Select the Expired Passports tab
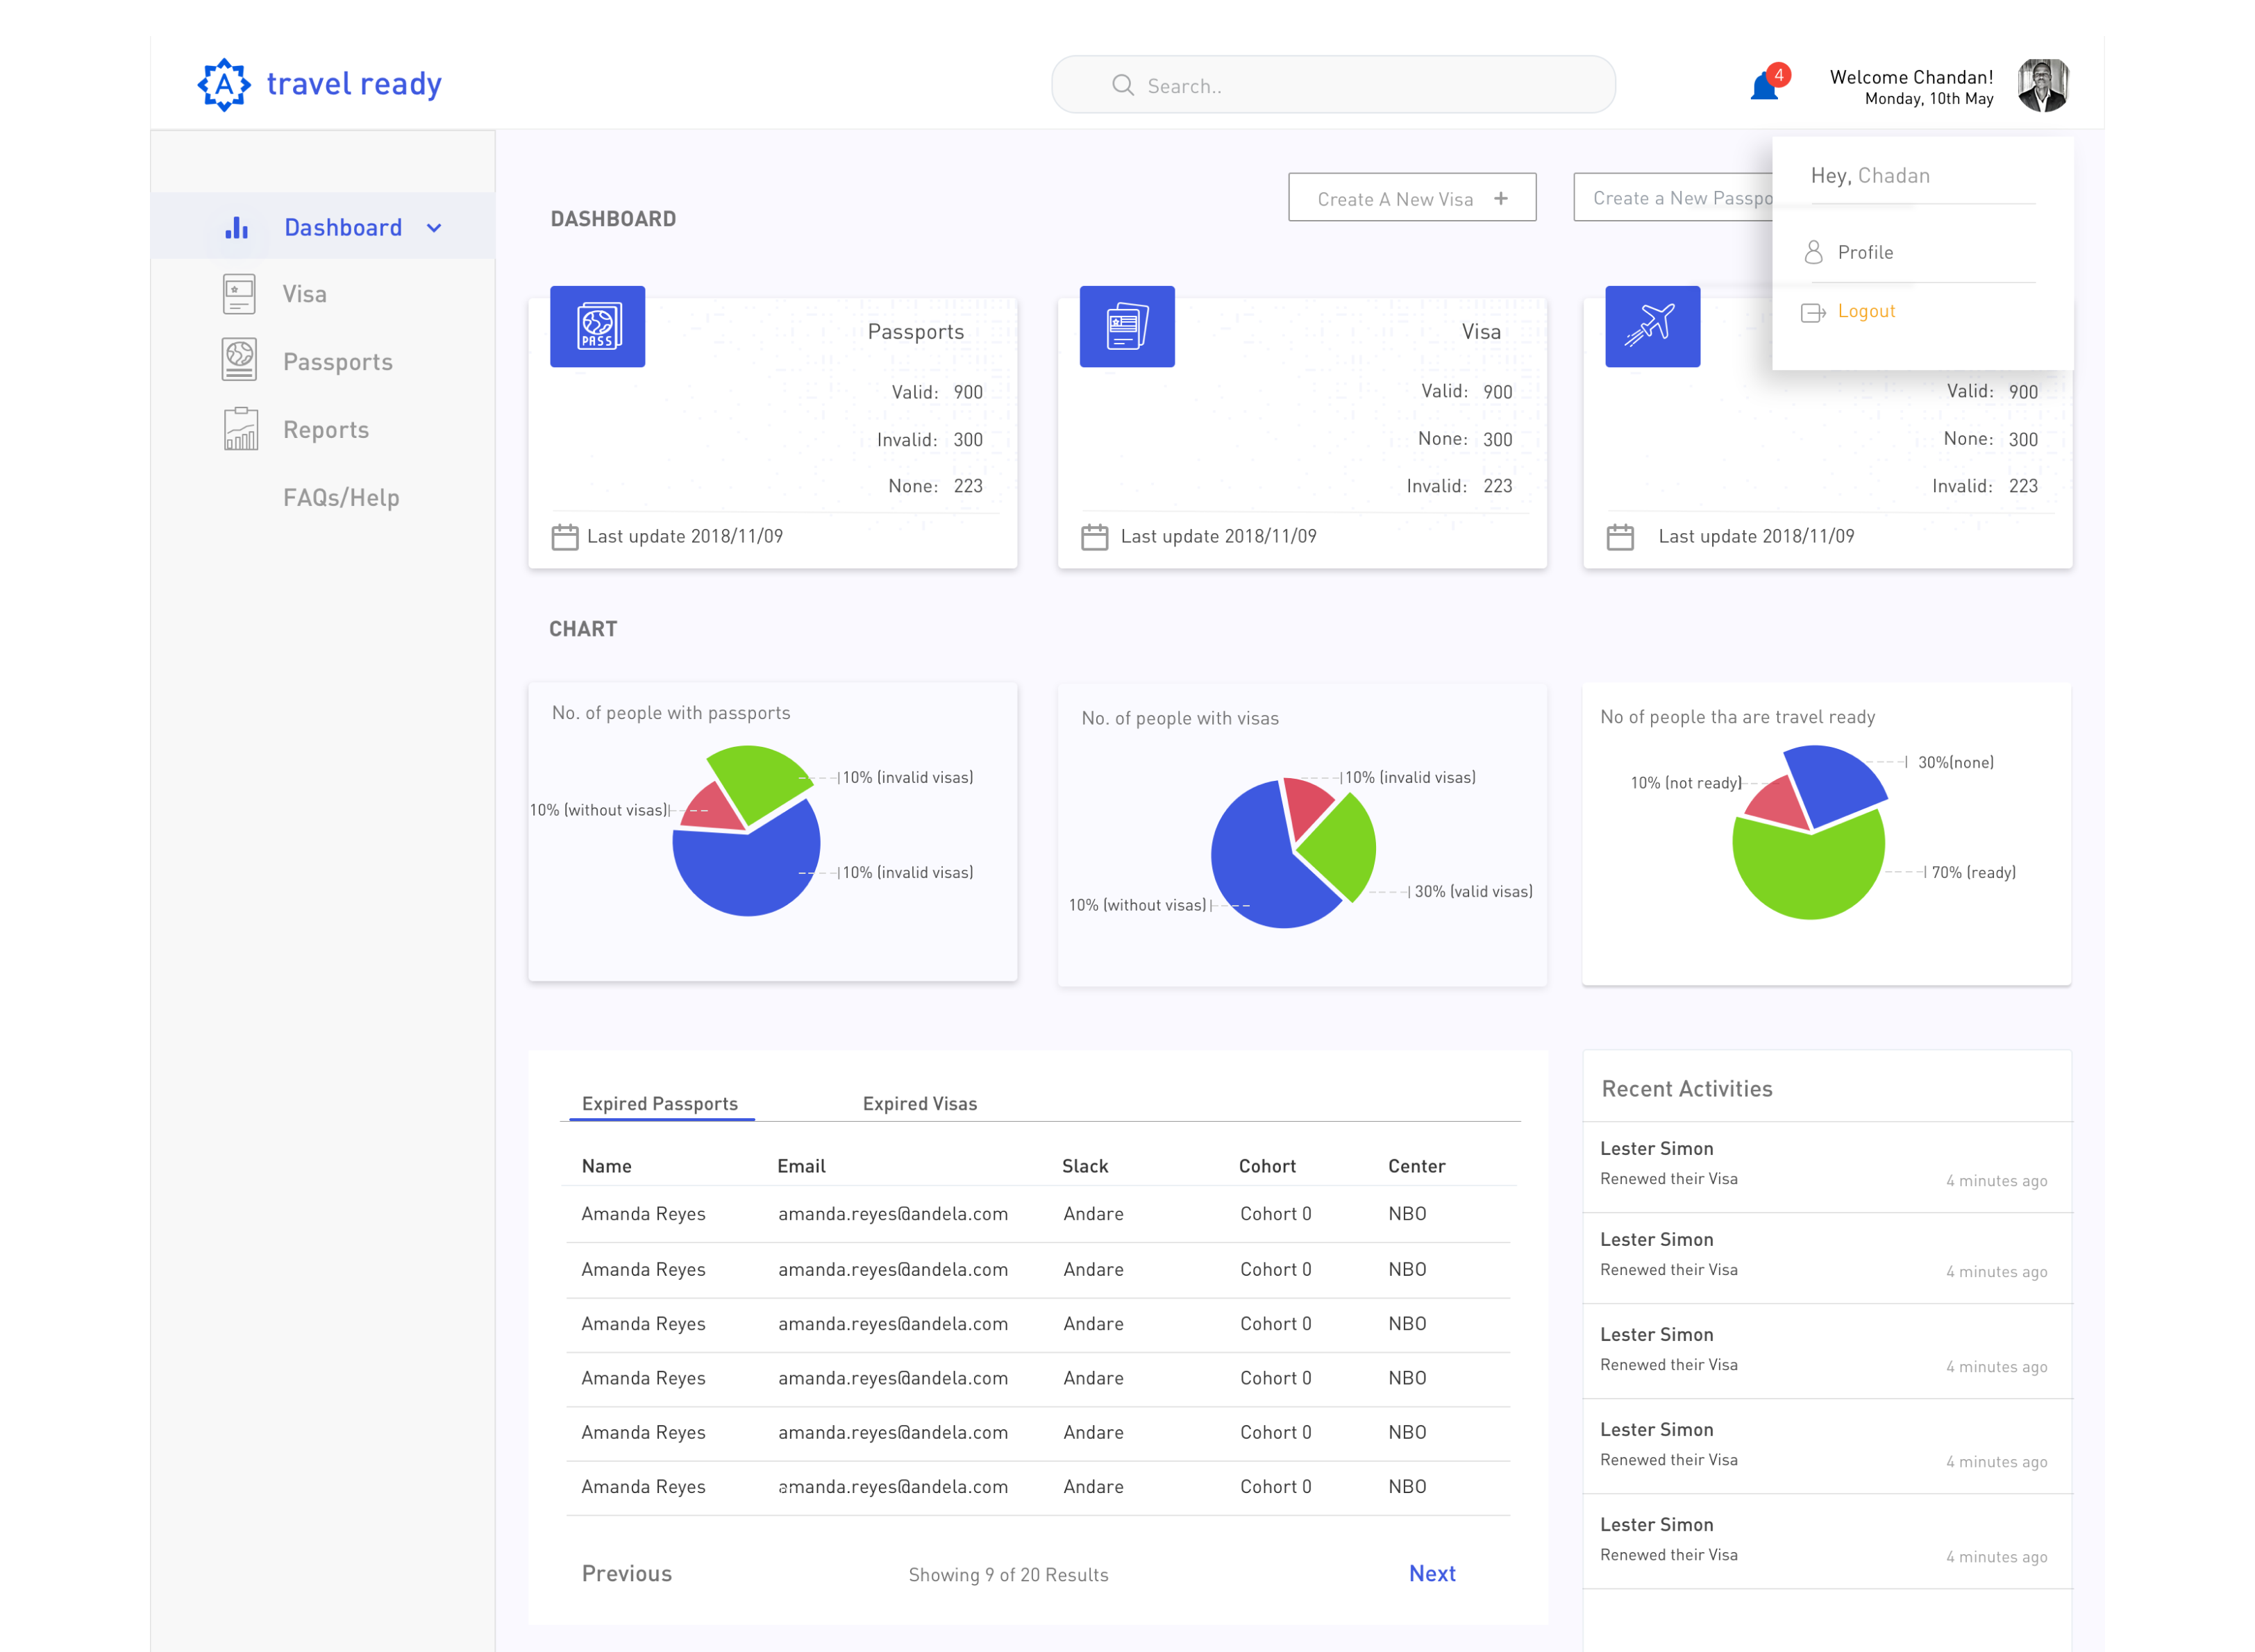The image size is (2255, 1652). (x=660, y=1104)
